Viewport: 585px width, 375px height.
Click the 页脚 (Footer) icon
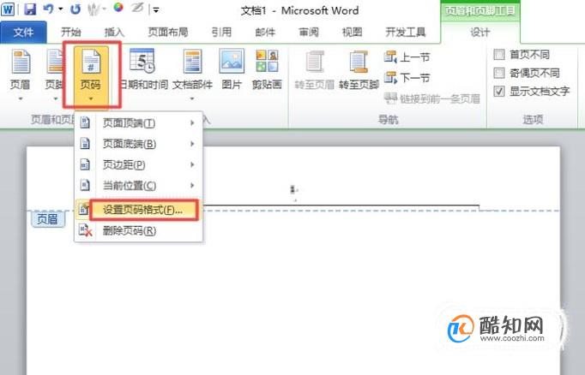[55, 62]
